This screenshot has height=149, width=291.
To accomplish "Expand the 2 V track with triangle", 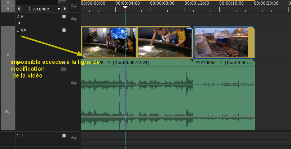I will 19,23.
